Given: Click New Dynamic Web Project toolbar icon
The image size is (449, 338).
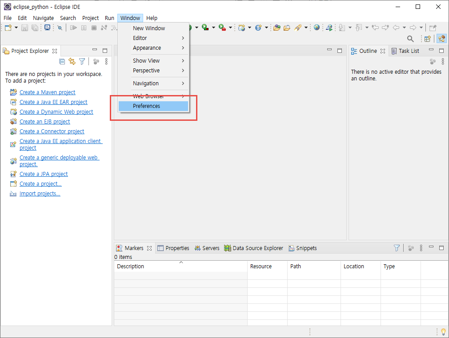Looking at the screenshot, I should click(242, 28).
